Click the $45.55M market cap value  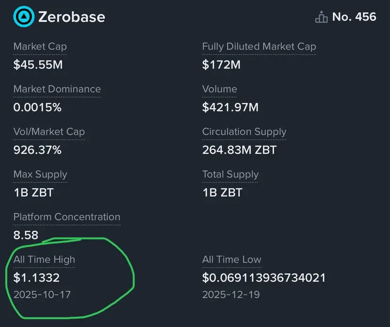point(38,65)
